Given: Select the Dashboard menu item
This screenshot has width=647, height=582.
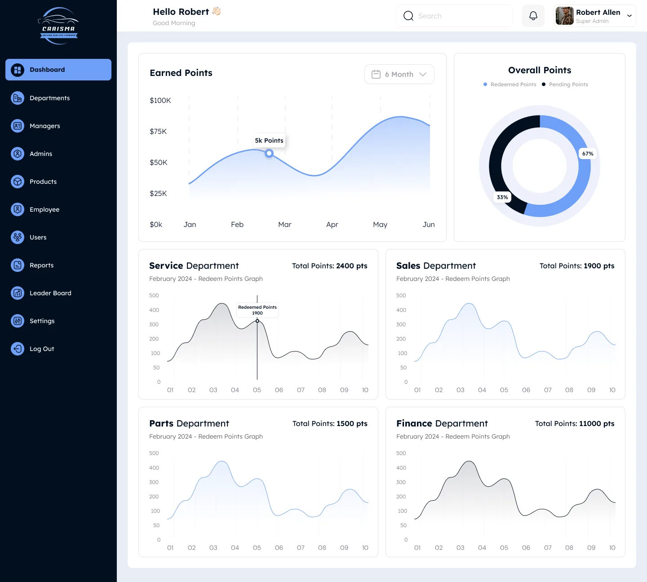Looking at the screenshot, I should (58, 70).
